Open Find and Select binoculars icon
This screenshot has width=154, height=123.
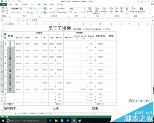(x=141, y=9)
